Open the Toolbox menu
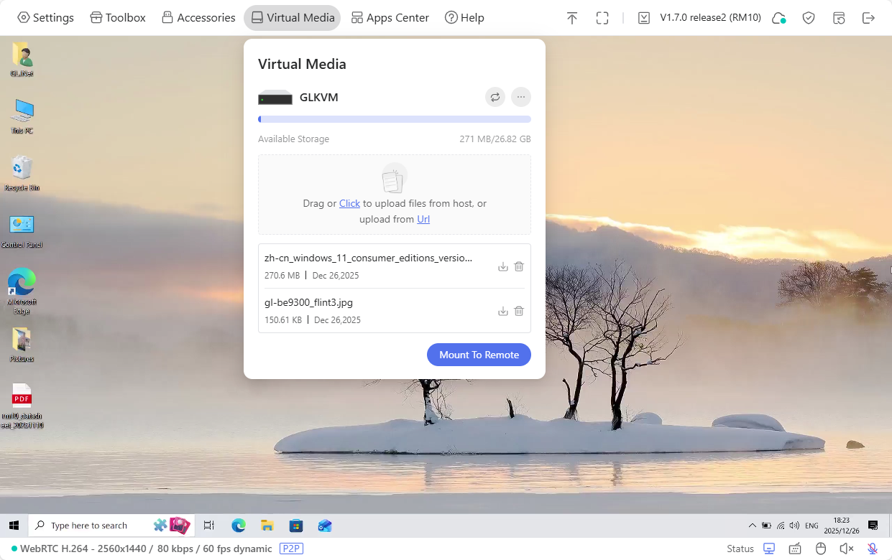Screen dimensions: 892x560 [117, 17]
